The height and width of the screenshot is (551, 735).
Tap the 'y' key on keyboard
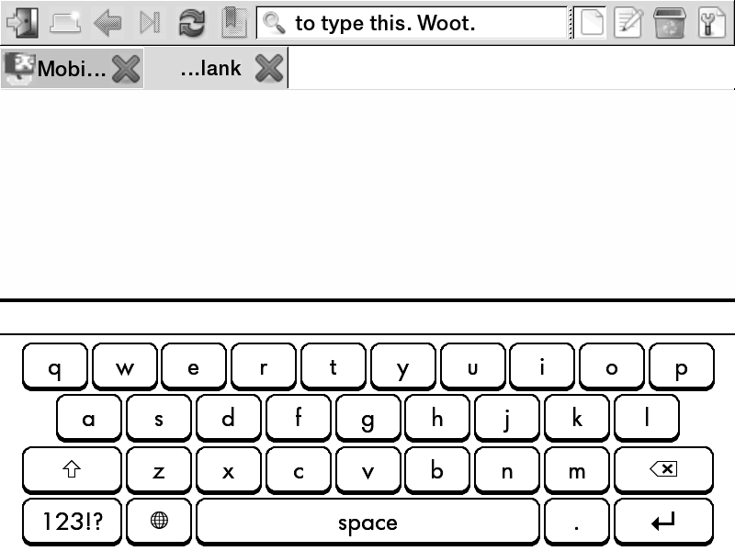click(402, 366)
